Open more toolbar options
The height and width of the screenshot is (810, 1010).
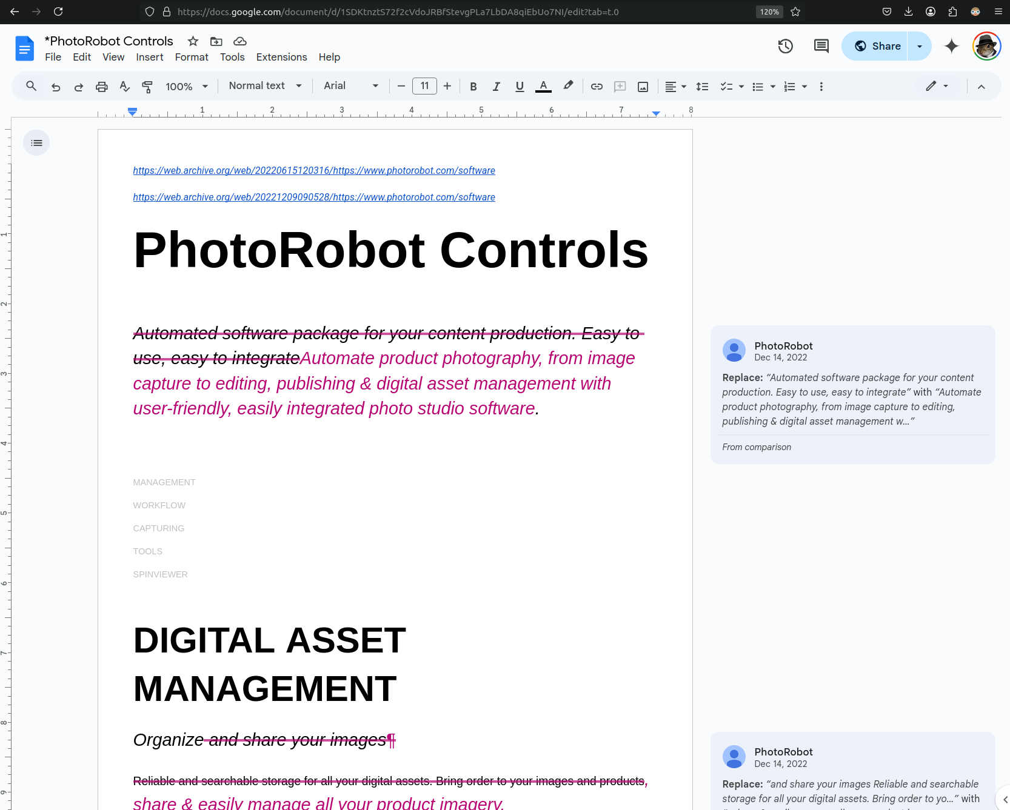821,87
